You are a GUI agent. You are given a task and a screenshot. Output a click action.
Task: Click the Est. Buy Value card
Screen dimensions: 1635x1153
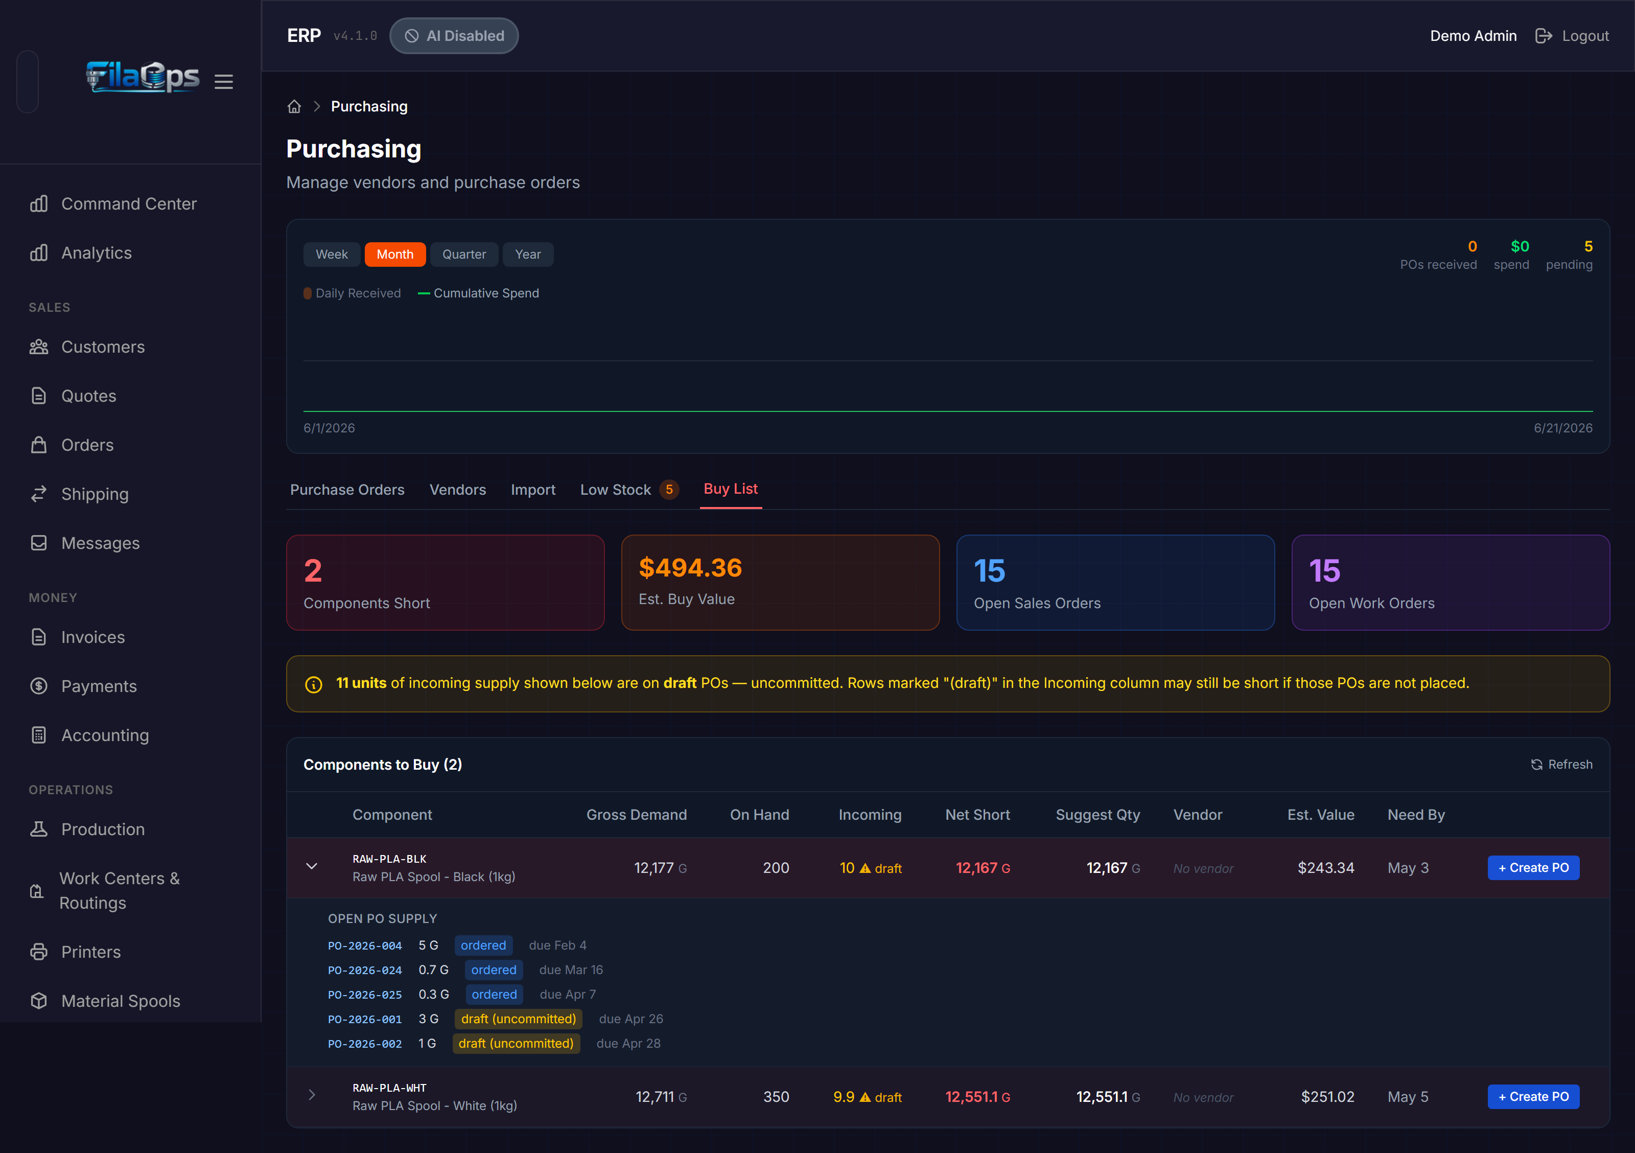coord(781,583)
